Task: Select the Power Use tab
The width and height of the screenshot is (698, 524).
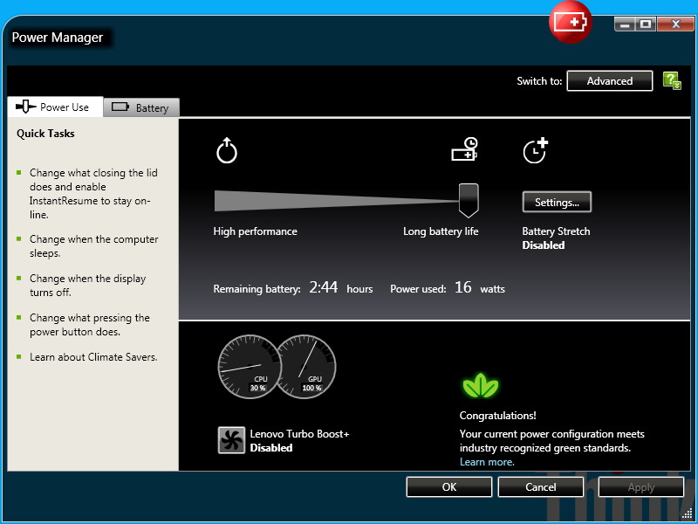Action: (x=55, y=107)
